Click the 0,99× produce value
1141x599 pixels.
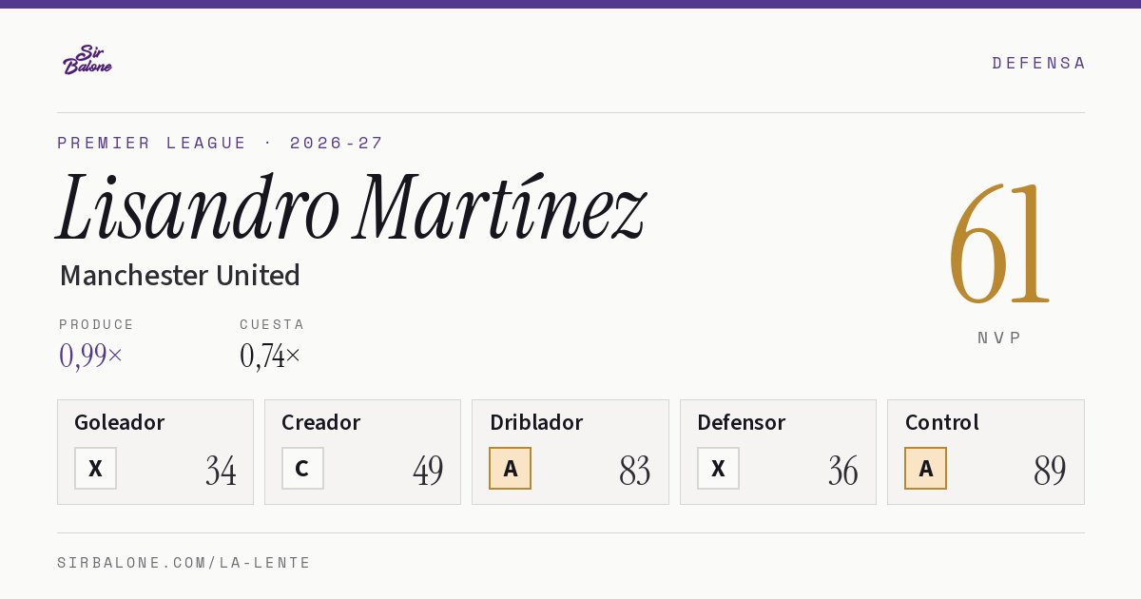coord(90,356)
